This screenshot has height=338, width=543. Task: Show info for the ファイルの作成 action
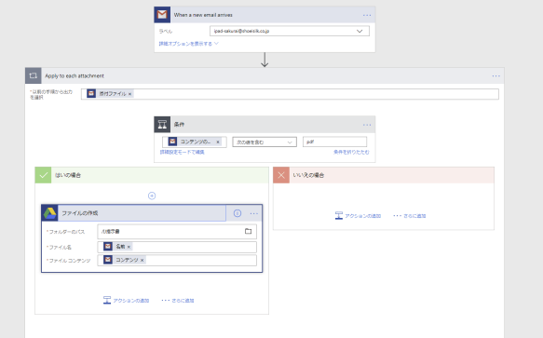pyautogui.click(x=238, y=213)
